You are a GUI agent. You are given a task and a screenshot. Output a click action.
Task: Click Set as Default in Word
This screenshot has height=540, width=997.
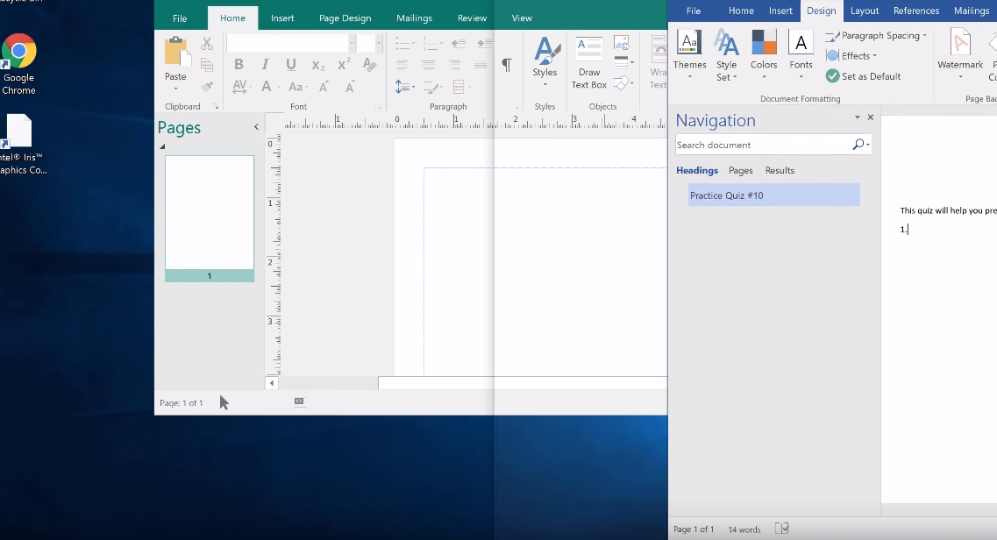coord(864,76)
